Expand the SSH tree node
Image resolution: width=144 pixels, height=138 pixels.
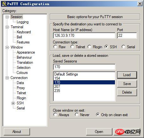(x=13, y=103)
